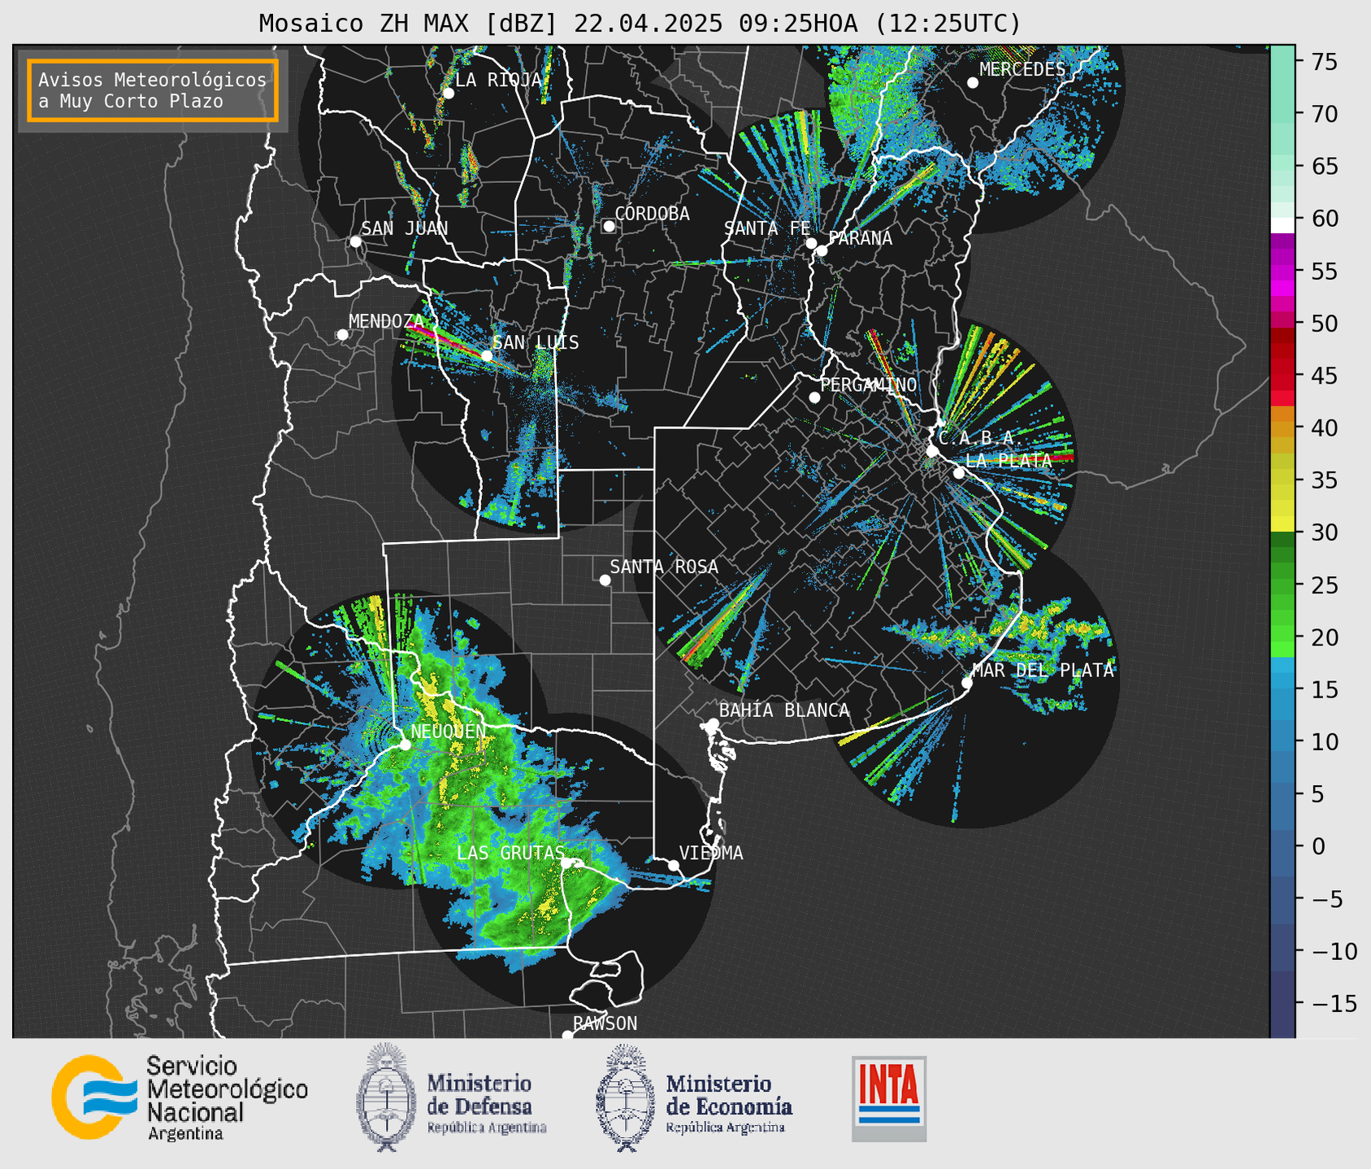Screen dimensions: 1371x1169
Task: Click the SANTA ROSA label text
Action: (664, 567)
